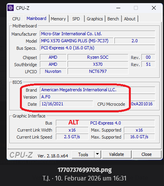Viewport: 164px width, 186px height.
Task: Click the Close button at bottom
Action: click(147, 154)
